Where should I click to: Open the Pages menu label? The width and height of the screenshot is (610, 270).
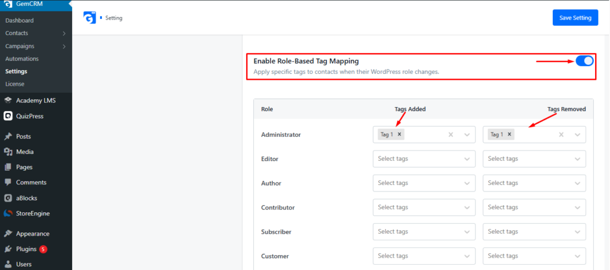tap(24, 167)
